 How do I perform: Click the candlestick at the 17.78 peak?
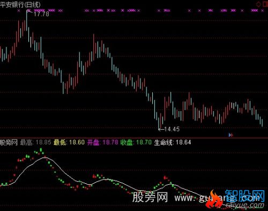[27, 20]
